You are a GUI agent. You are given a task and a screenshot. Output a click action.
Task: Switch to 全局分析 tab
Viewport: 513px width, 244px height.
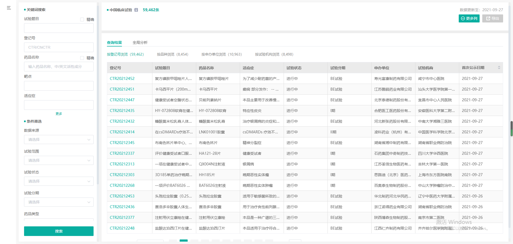click(x=140, y=42)
